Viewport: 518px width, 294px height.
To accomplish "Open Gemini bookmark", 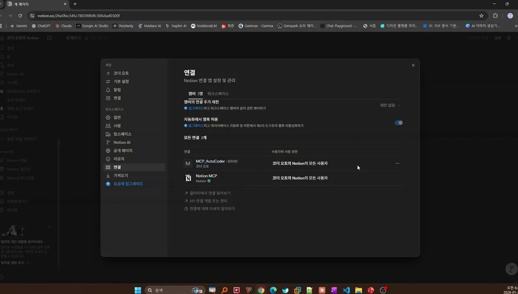I will (19, 26).
